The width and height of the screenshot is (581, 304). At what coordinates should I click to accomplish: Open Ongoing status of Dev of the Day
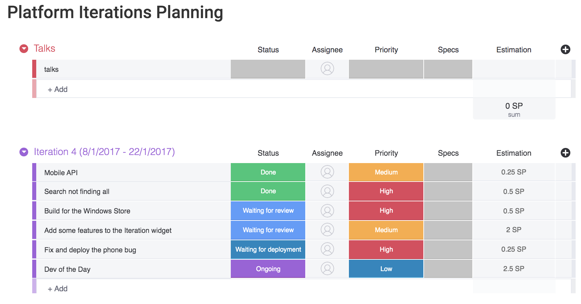268,269
